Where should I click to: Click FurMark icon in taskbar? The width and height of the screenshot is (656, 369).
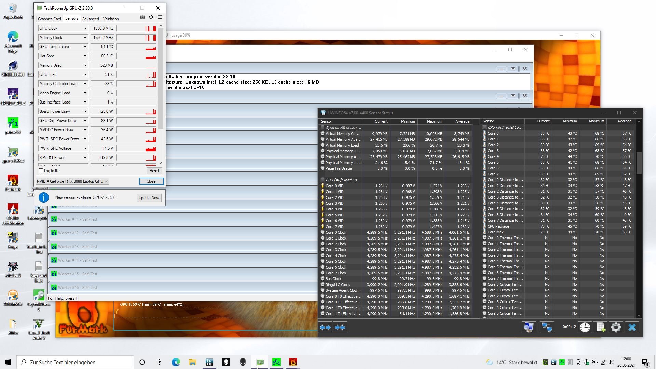click(x=293, y=362)
